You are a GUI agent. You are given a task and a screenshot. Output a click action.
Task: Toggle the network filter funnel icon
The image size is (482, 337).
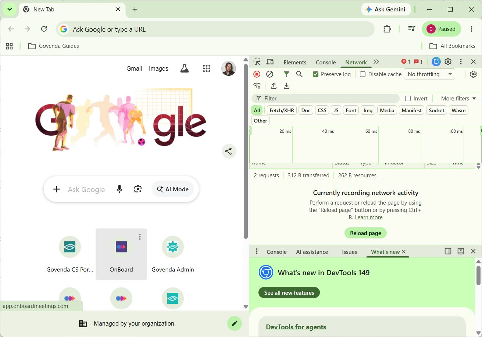click(x=286, y=74)
